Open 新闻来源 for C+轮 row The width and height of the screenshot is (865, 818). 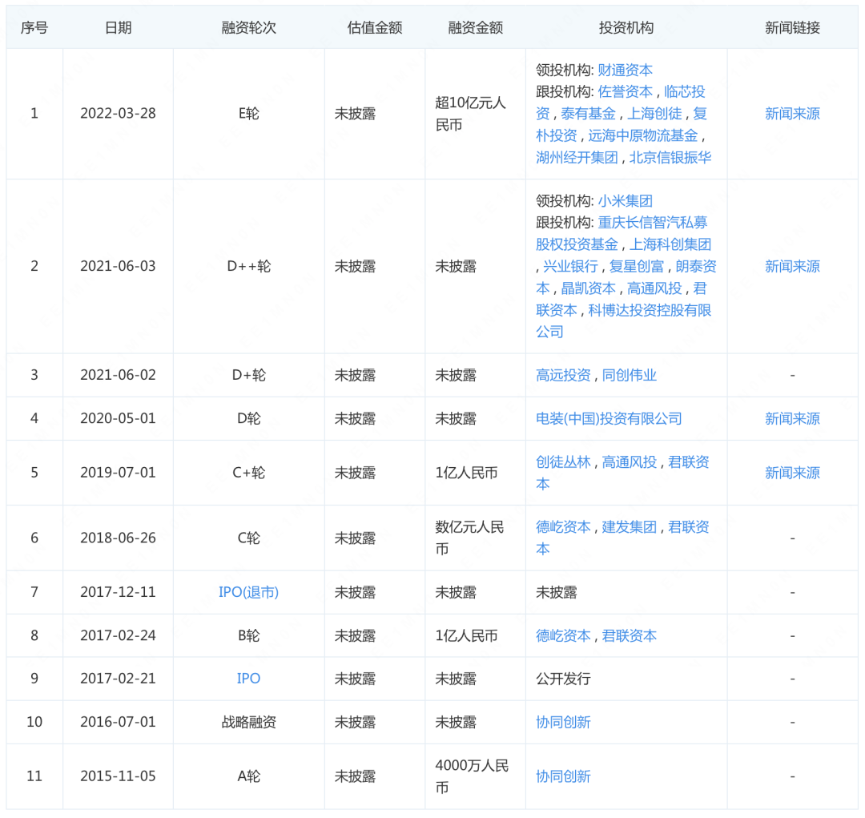coord(792,473)
